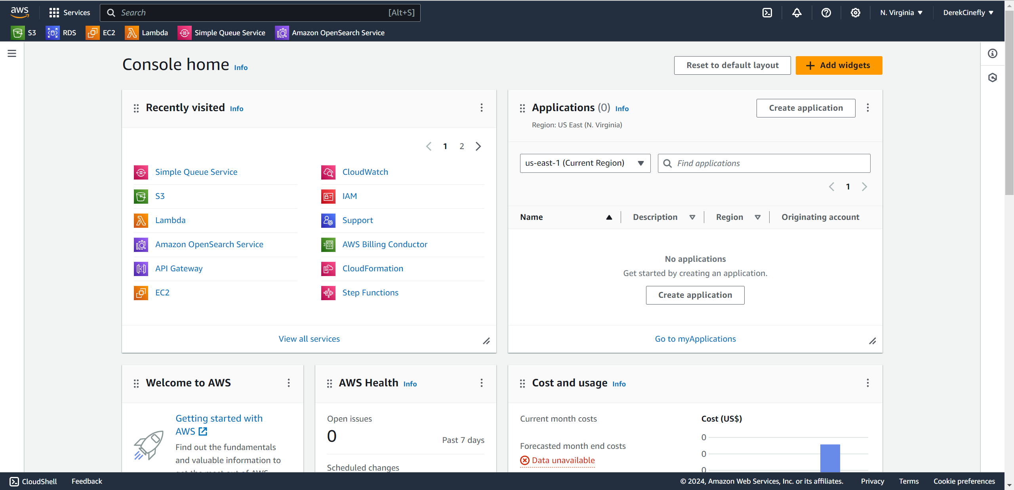The image size is (1014, 490).
Task: Sort applications by Name column
Action: tap(566, 217)
